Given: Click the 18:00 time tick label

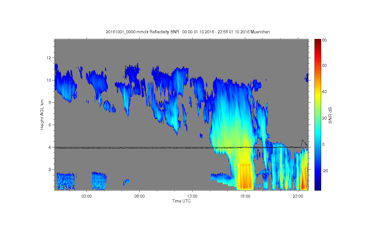Looking at the screenshot, I should (245, 196).
